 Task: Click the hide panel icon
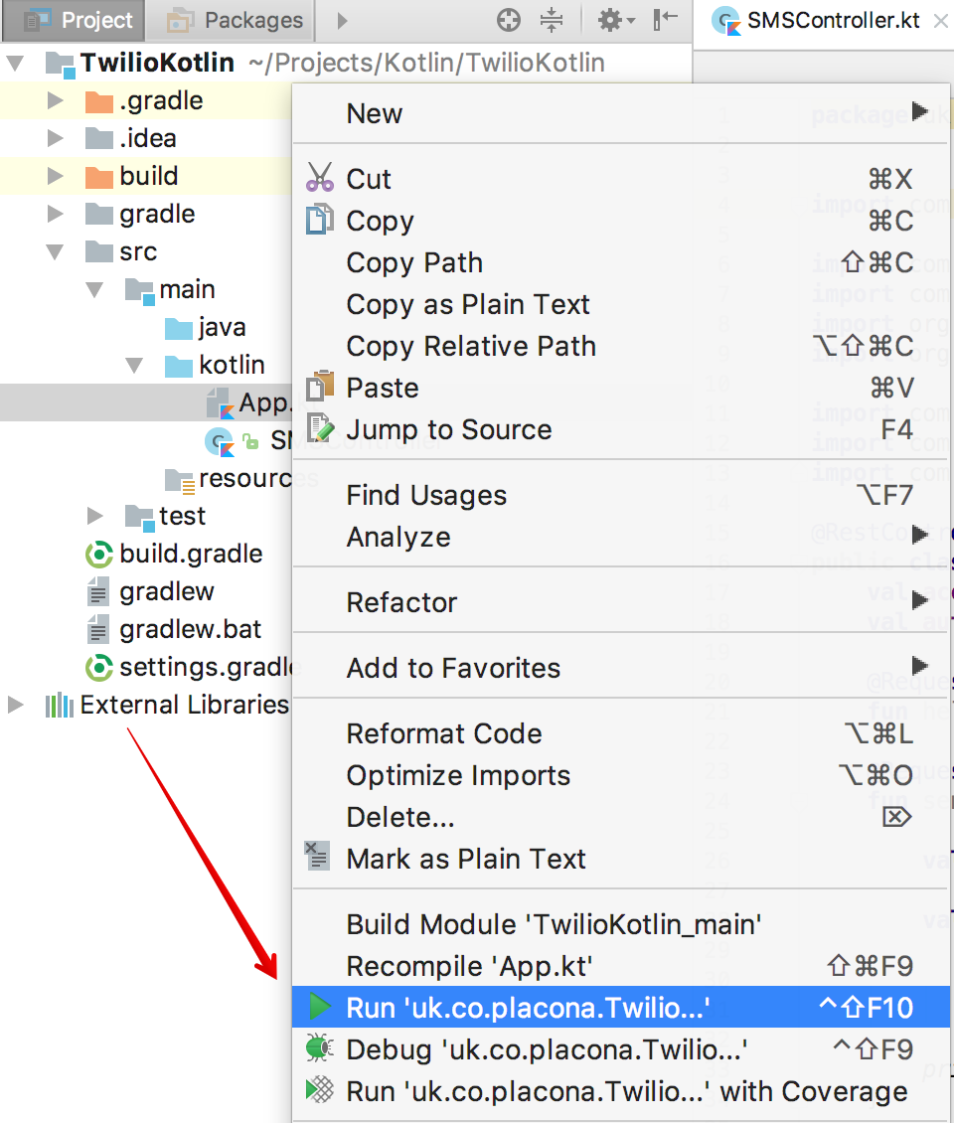[665, 20]
